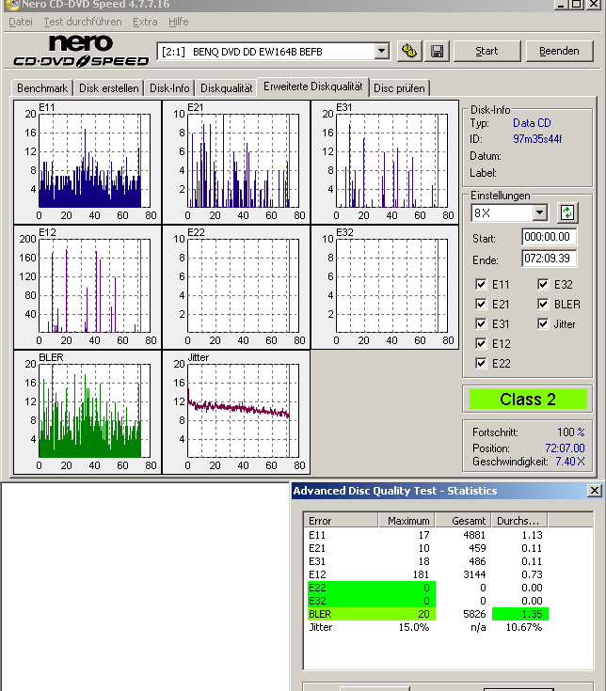The width and height of the screenshot is (606, 691).
Task: Open the Test durchführen menu
Action: [x=82, y=22]
